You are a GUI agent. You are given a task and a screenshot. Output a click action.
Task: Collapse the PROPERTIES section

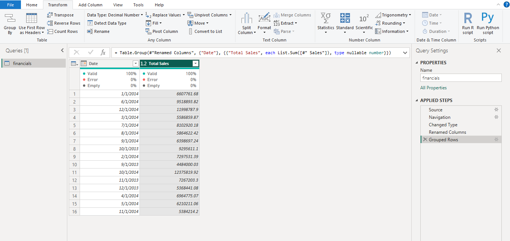click(x=417, y=63)
